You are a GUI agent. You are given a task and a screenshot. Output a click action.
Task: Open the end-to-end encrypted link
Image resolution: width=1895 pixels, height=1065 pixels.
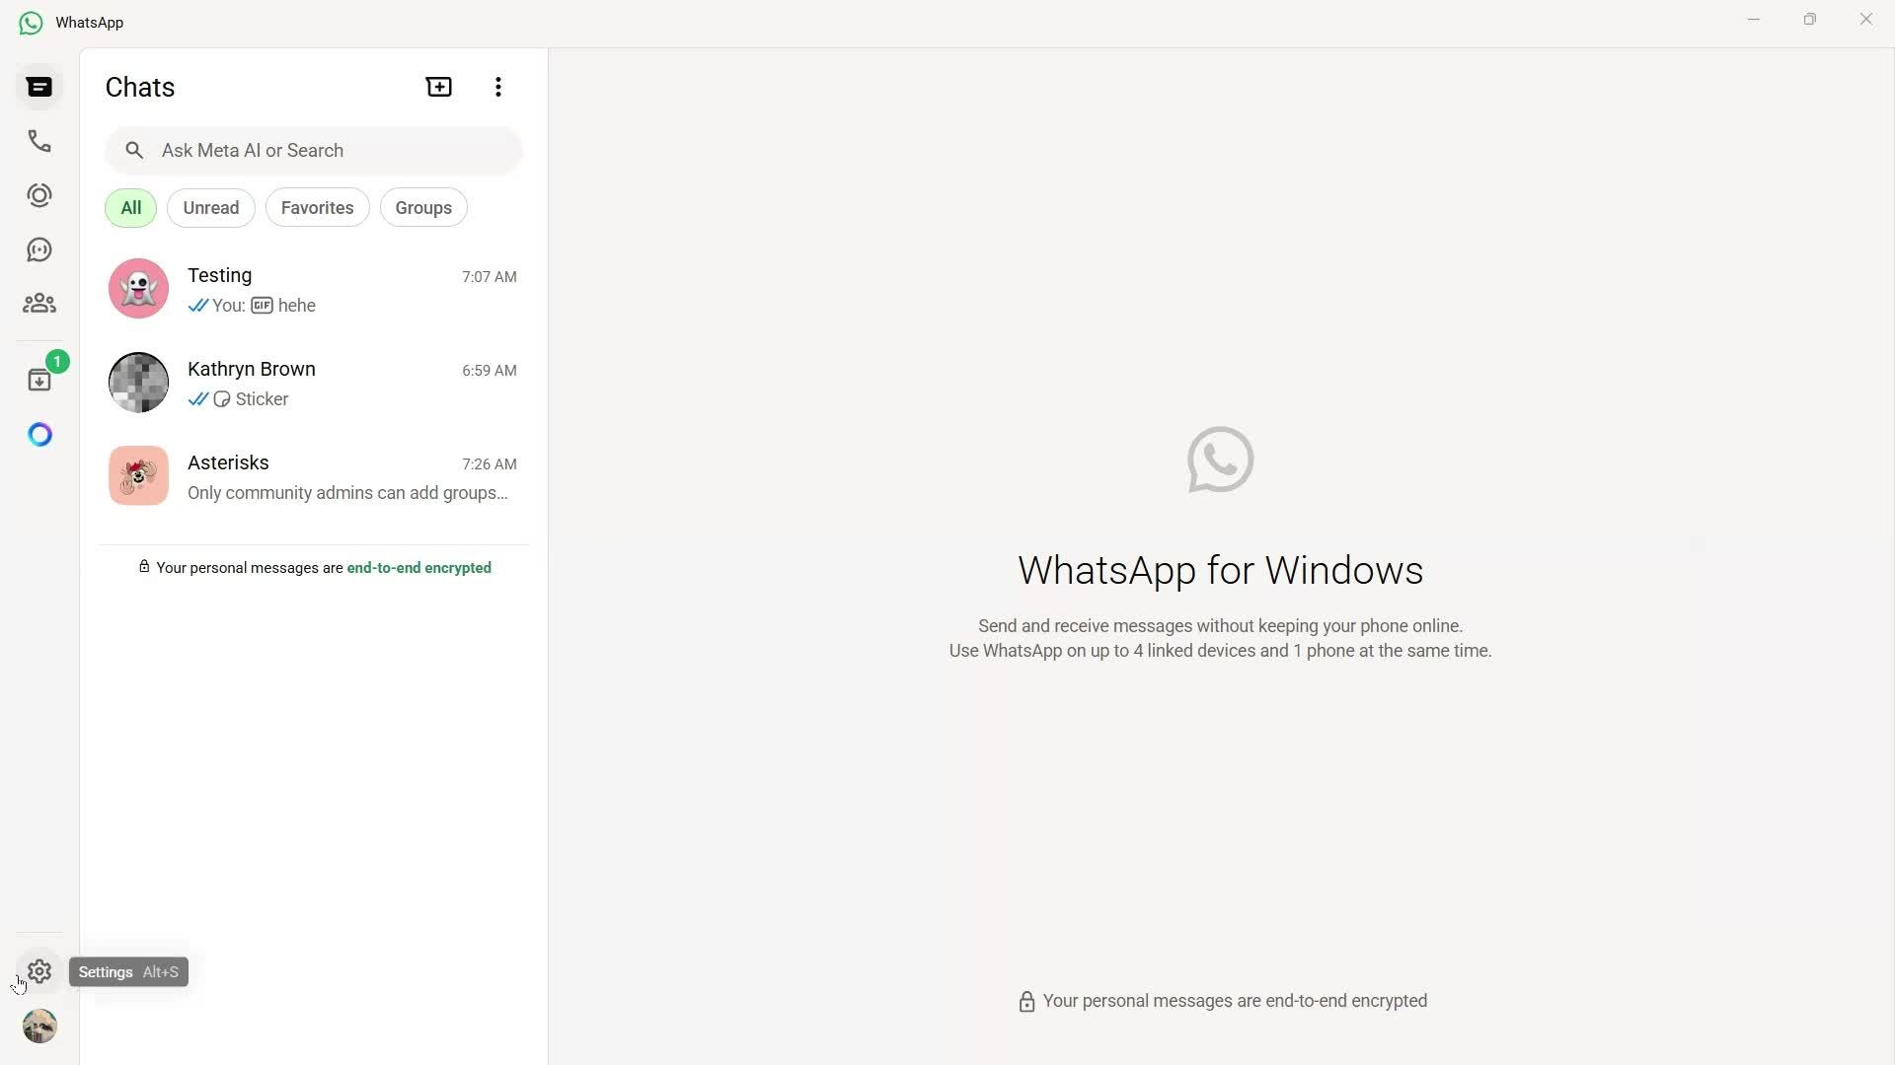point(418,568)
